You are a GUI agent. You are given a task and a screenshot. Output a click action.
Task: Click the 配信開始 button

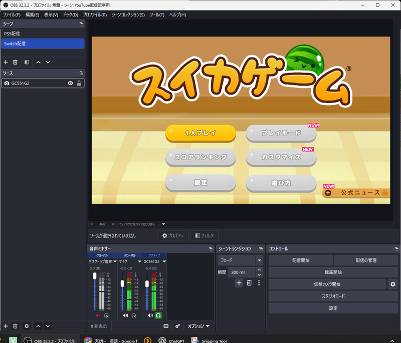pos(301,260)
